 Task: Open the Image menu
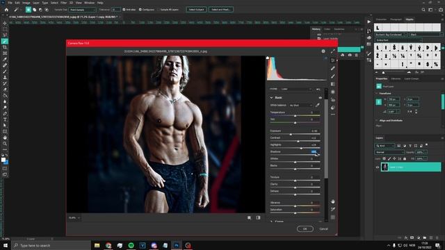pos(26,3)
